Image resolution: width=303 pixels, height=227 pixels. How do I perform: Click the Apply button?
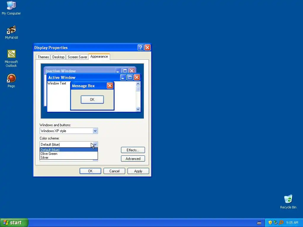pos(138,171)
